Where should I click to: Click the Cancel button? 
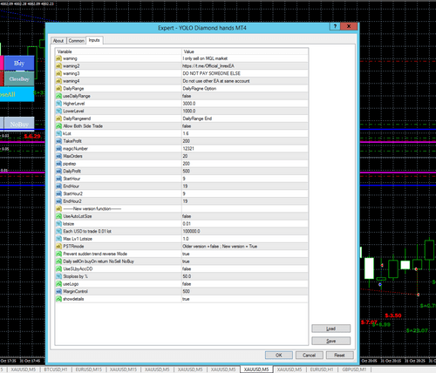pos(309,355)
